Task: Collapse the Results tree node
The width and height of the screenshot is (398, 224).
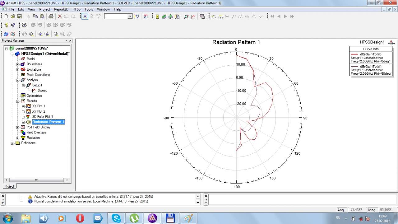Action: 18,101
